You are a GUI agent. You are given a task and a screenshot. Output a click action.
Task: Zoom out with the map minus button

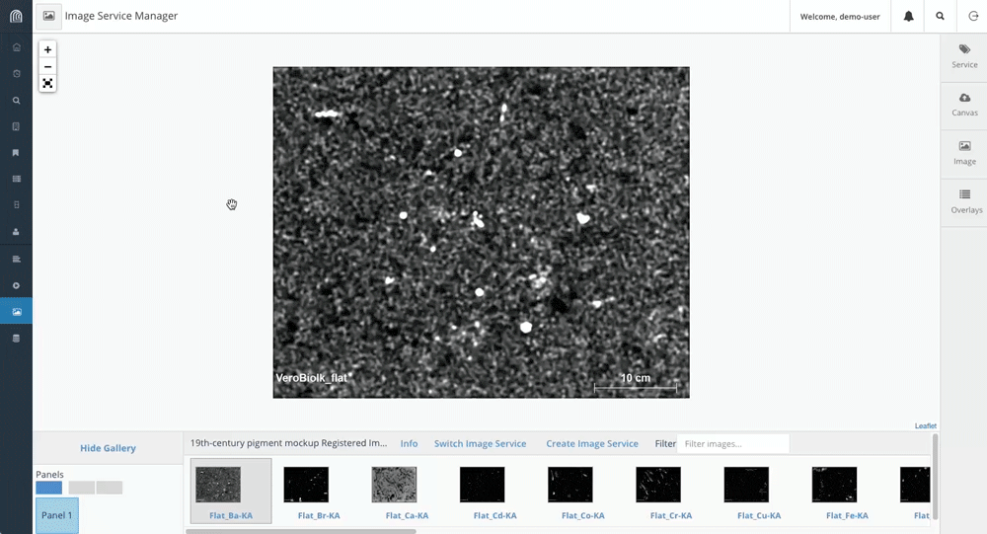coord(47,67)
